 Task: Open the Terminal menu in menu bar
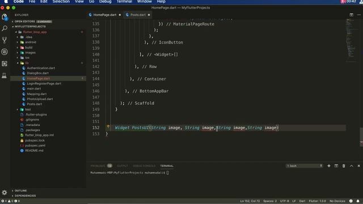point(124,2)
